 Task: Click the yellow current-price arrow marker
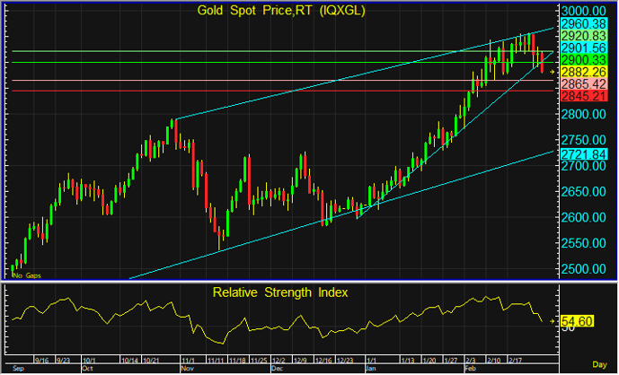[x=553, y=71]
